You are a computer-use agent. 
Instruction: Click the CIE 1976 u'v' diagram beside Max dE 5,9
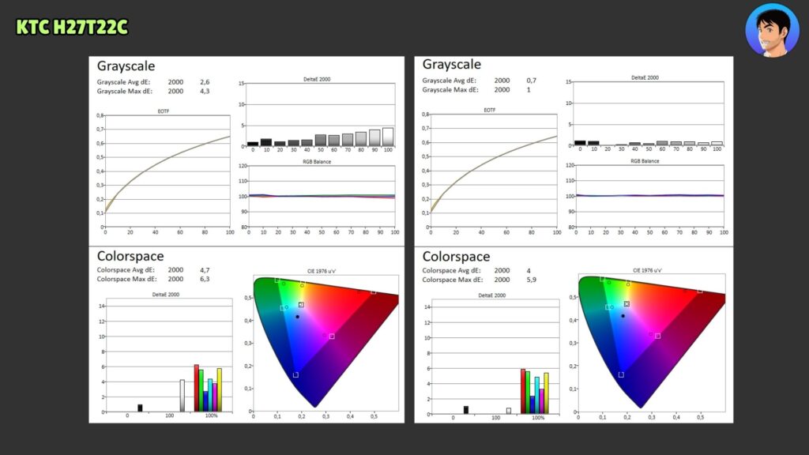[x=652, y=343]
